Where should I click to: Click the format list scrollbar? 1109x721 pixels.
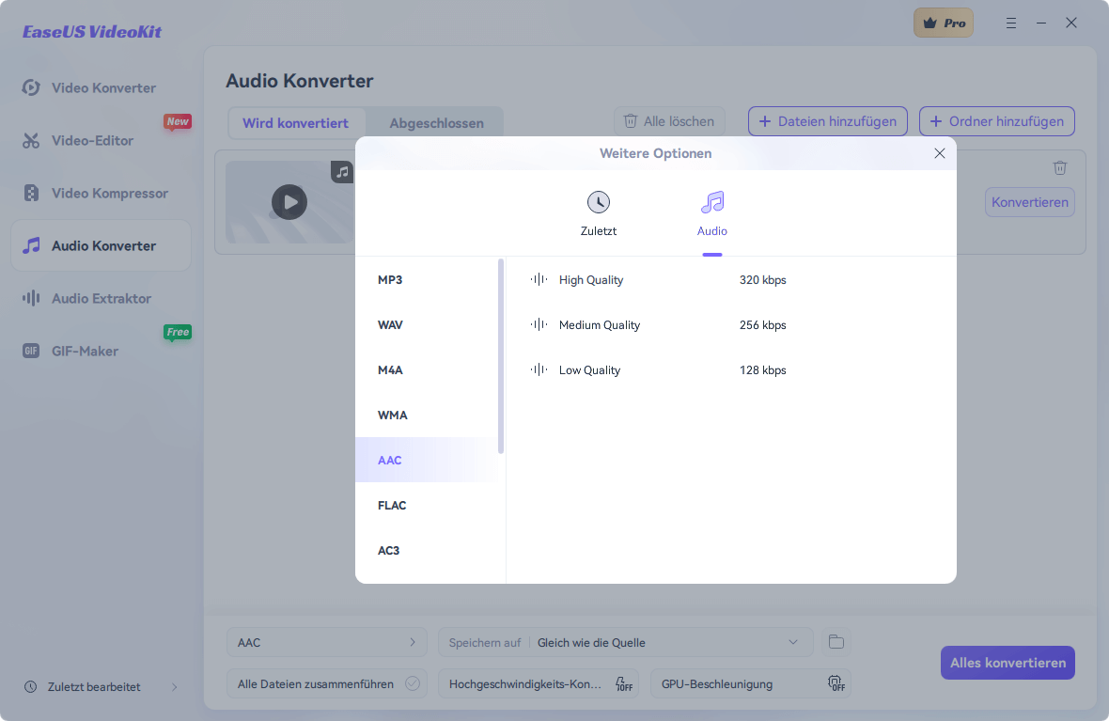(x=501, y=356)
